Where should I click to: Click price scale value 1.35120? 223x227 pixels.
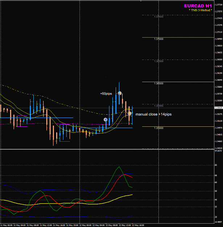click(x=219, y=121)
